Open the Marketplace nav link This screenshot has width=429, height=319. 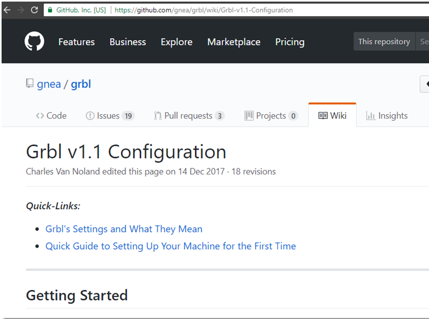tap(234, 42)
